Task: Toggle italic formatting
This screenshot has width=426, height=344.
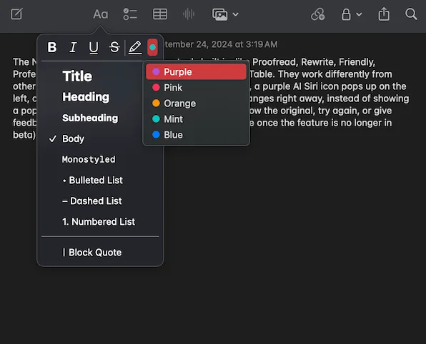Action: [73, 47]
